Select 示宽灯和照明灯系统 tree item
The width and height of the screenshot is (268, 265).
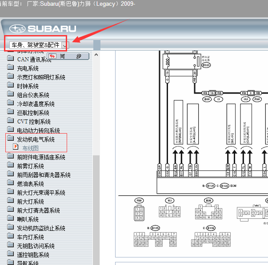[41, 77]
